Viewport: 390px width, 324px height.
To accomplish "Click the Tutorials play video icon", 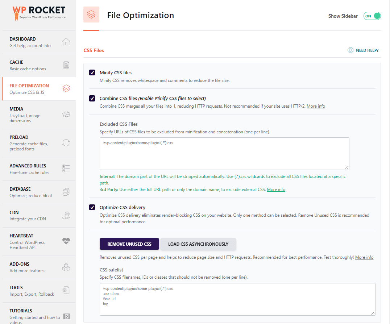I will coord(67,316).
